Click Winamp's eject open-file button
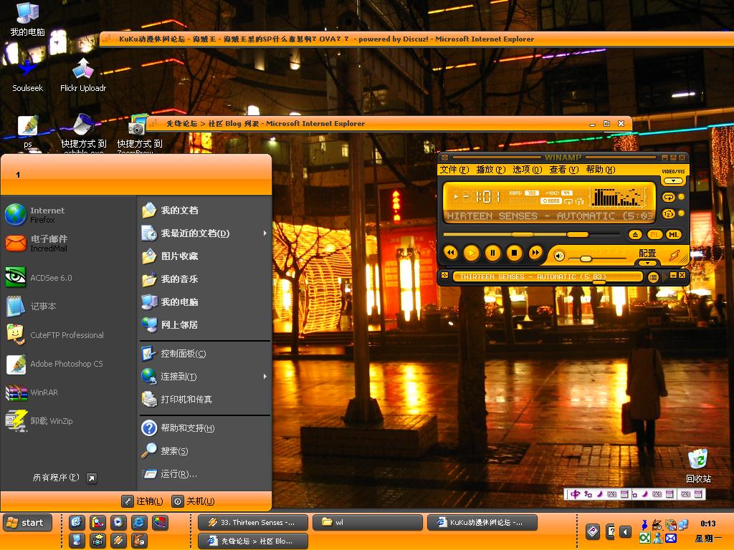This screenshot has width=734, height=550. pyautogui.click(x=635, y=235)
